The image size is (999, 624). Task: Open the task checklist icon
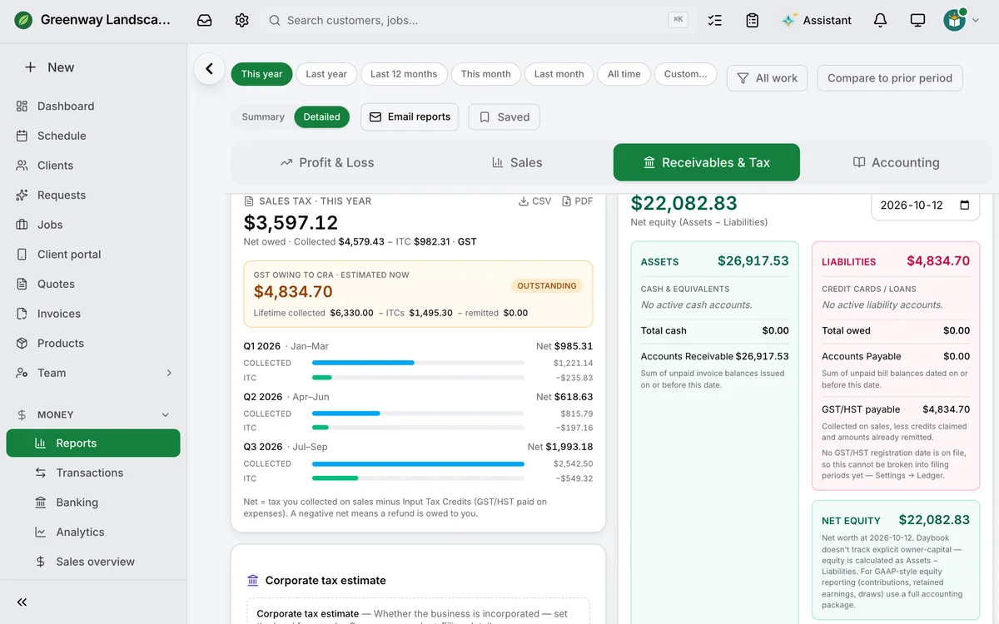[714, 20]
